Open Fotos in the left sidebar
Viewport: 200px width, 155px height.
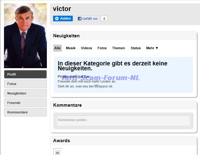pos(25,84)
